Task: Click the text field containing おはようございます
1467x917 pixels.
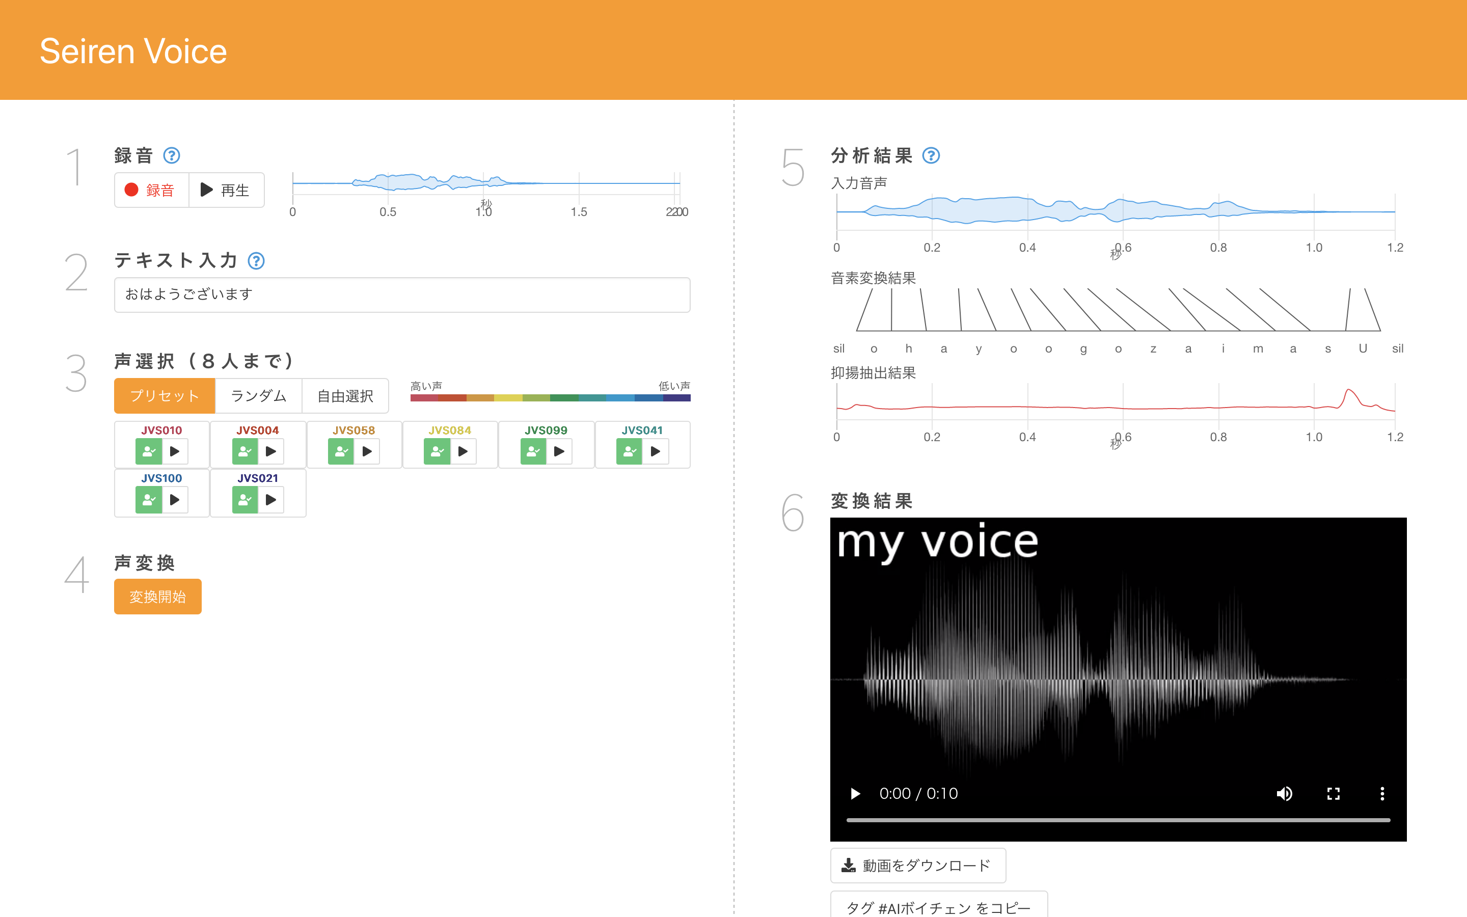Action: 402,295
